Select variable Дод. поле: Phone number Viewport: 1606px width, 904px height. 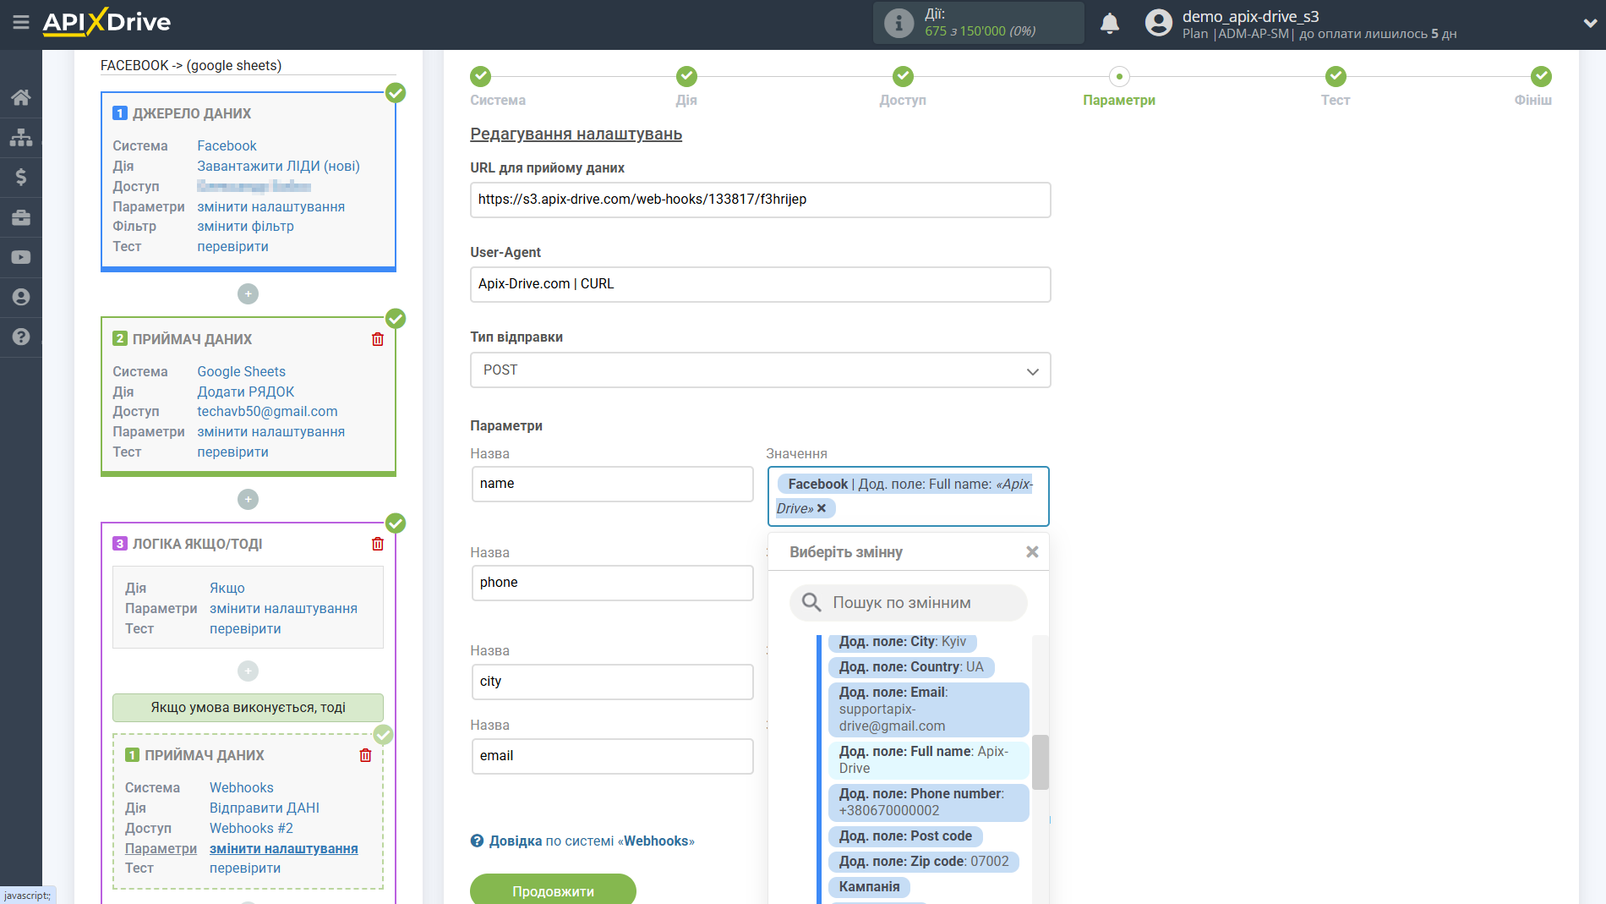929,803
